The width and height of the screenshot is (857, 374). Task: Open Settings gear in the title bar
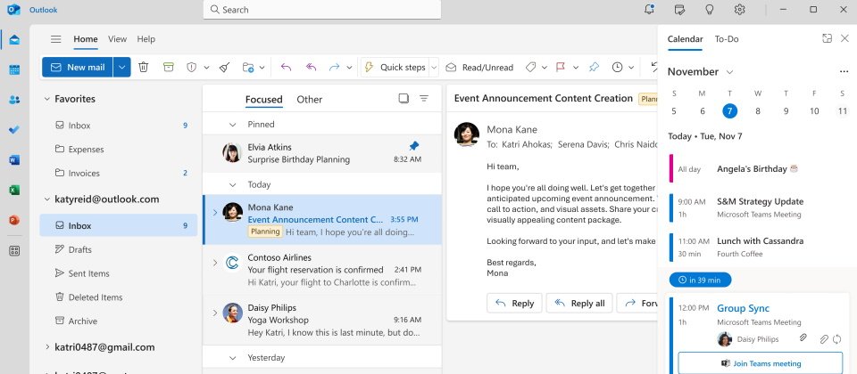click(740, 10)
